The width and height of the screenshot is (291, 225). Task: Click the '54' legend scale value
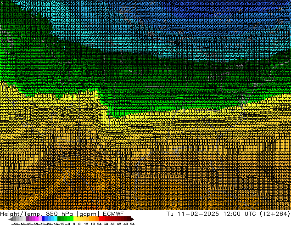132,224
